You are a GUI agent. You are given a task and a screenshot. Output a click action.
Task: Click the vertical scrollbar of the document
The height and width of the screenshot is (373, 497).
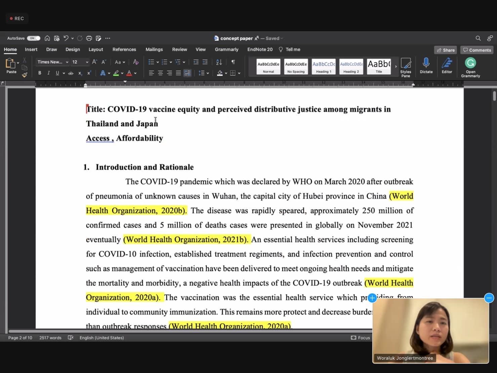point(494,96)
